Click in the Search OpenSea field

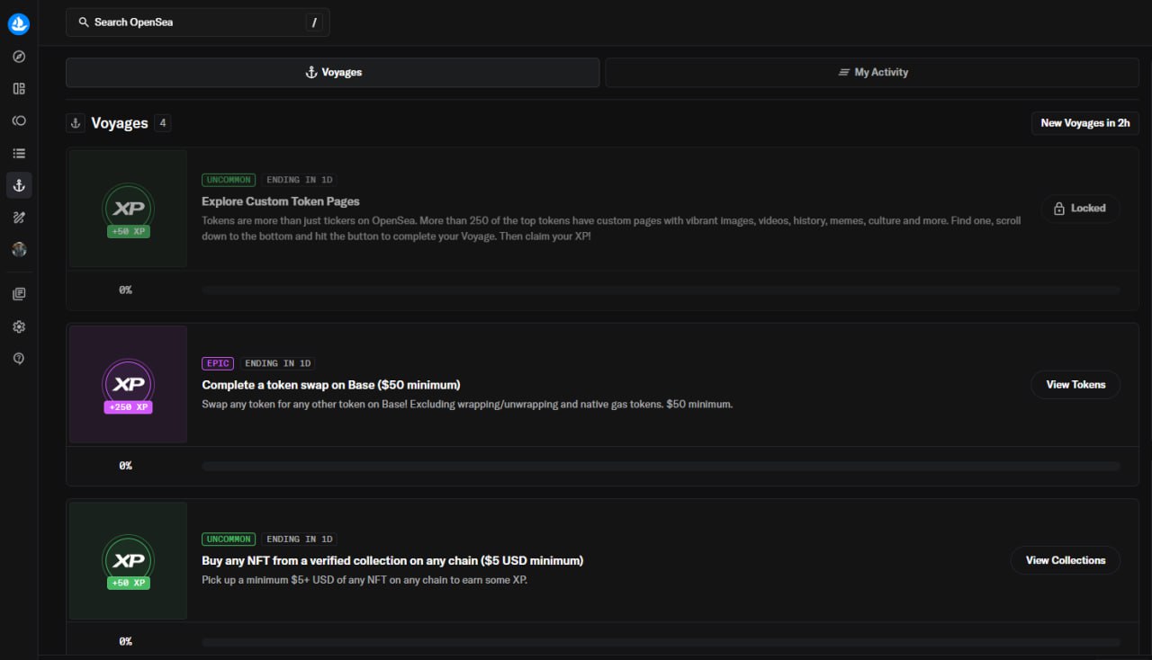coord(198,22)
